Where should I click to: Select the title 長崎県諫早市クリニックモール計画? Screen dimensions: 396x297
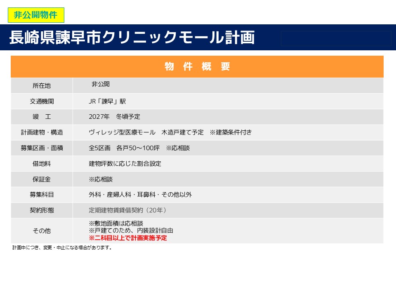pos(132,38)
